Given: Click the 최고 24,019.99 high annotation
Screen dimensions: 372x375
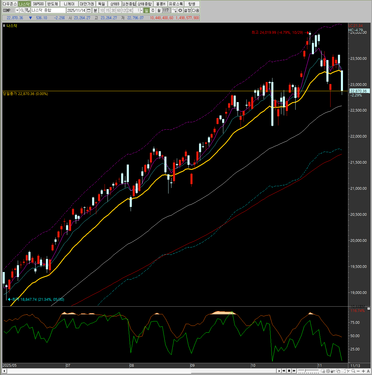Looking at the screenshot, I should [x=277, y=33].
